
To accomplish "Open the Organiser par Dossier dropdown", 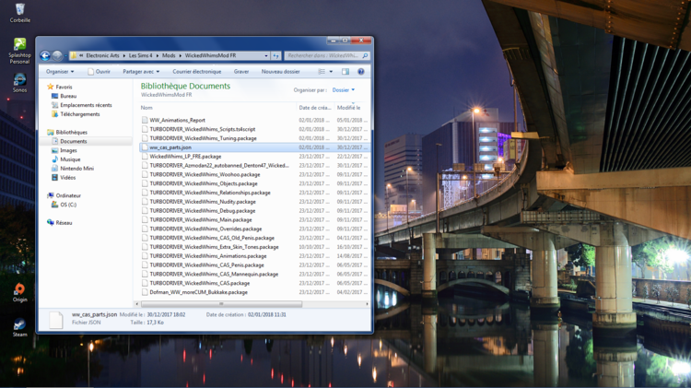I will pyautogui.click(x=344, y=90).
